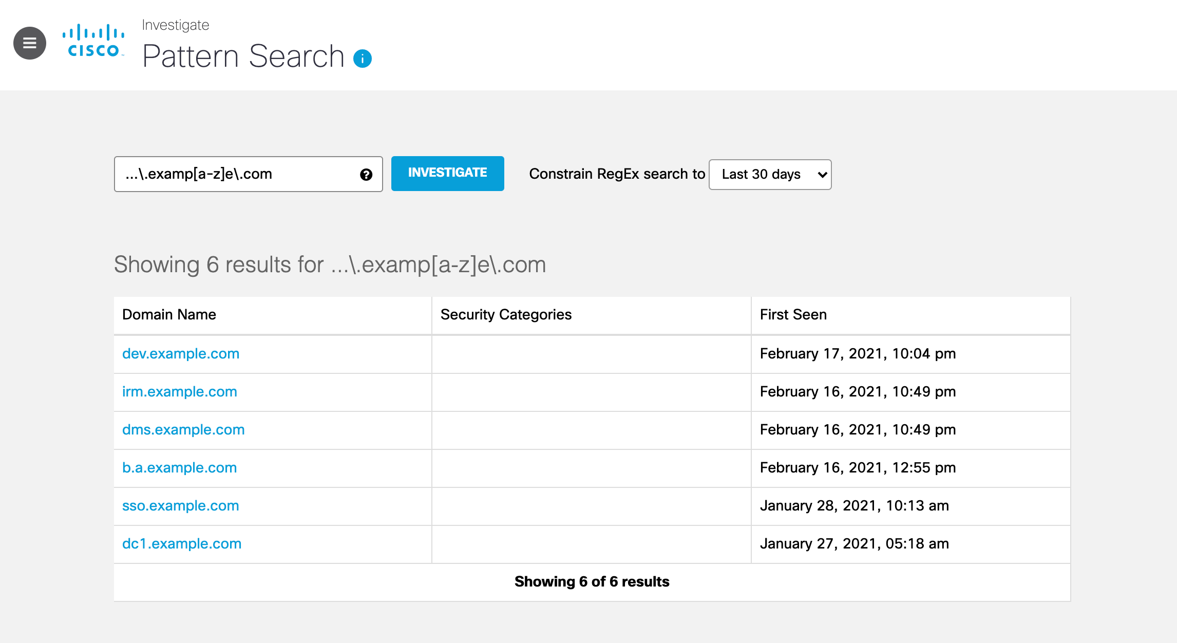The image size is (1177, 643).
Task: Click the info icon beside Pattern Search
Action: (x=363, y=59)
